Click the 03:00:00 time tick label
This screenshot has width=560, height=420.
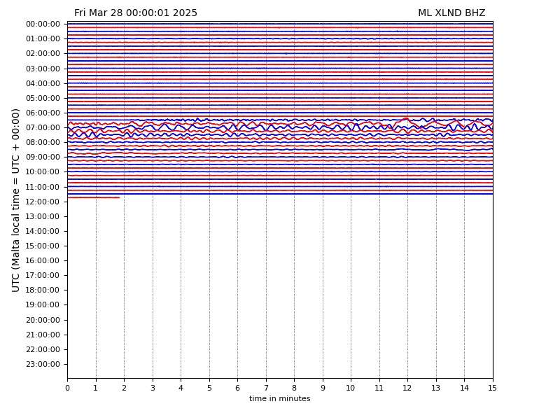pyautogui.click(x=43, y=69)
